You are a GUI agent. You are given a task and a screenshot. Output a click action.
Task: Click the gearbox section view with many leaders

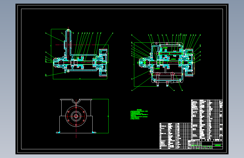(x=166, y=62)
